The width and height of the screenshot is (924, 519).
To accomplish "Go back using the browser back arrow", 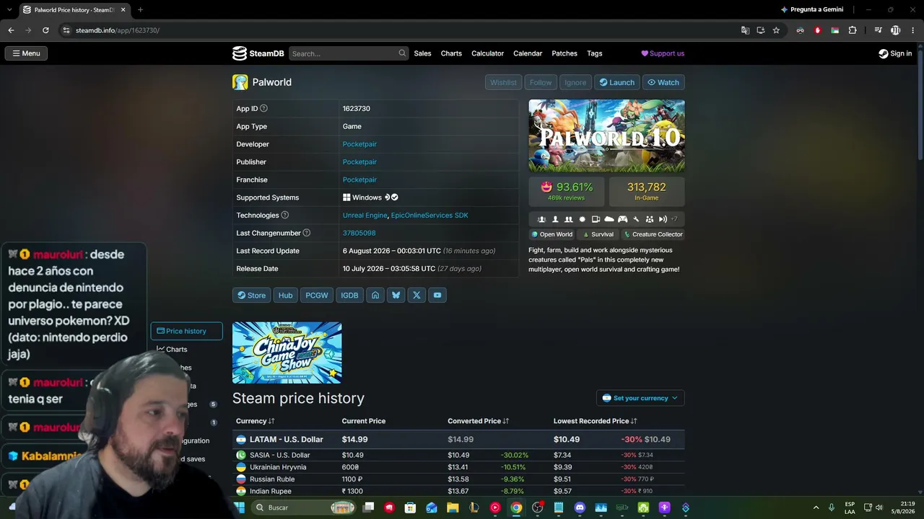I will [x=11, y=30].
